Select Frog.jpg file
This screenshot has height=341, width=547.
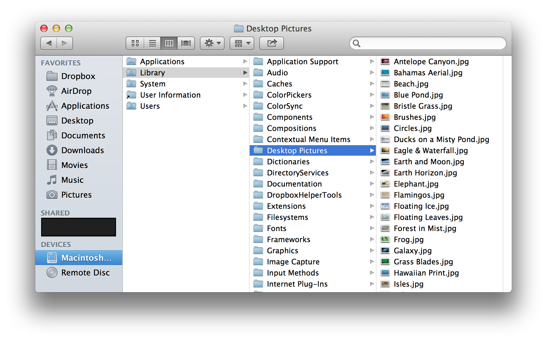[x=440, y=239]
